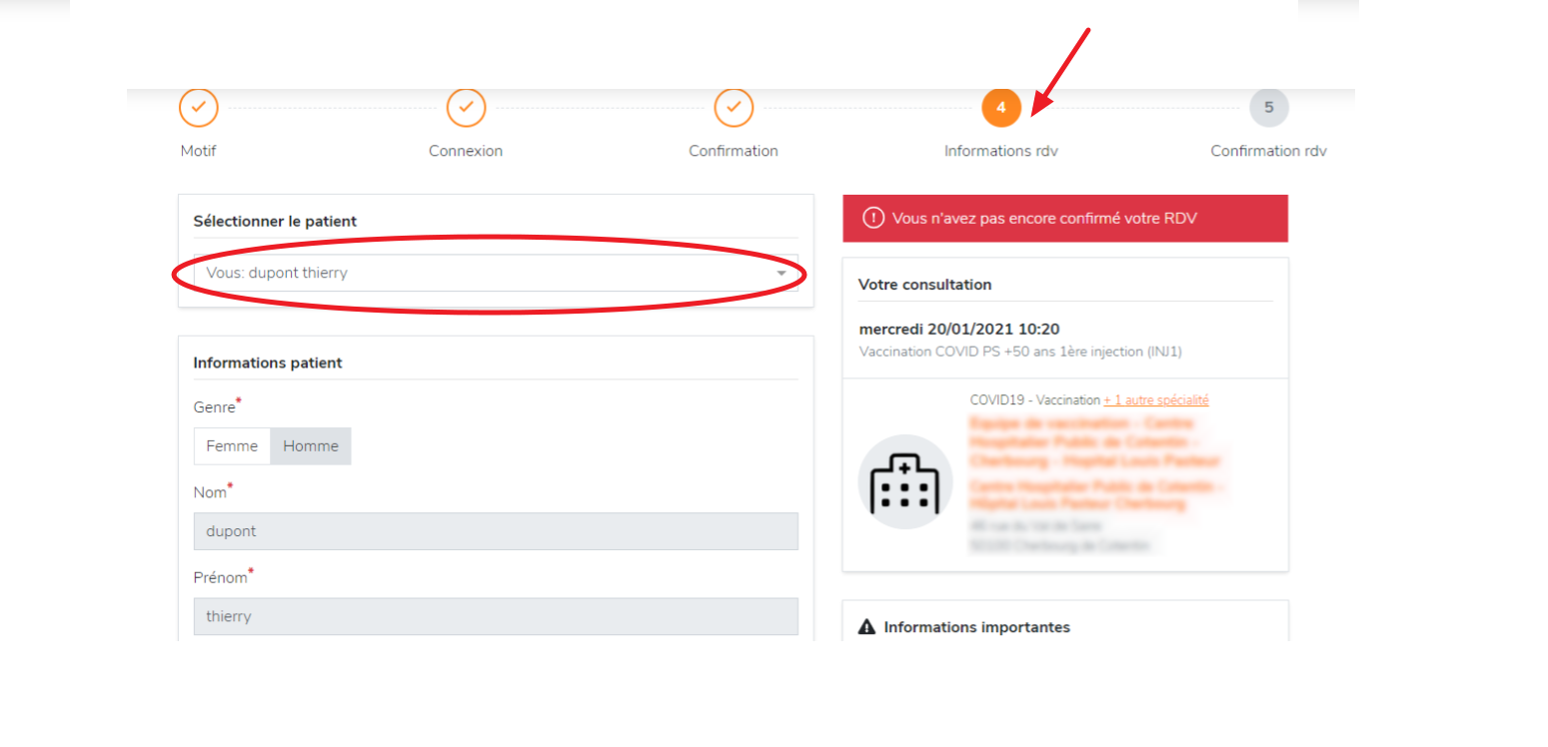Image resolution: width=1548 pixels, height=747 pixels.
Task: Click the Confirmation step checkmark icon
Action: click(734, 107)
